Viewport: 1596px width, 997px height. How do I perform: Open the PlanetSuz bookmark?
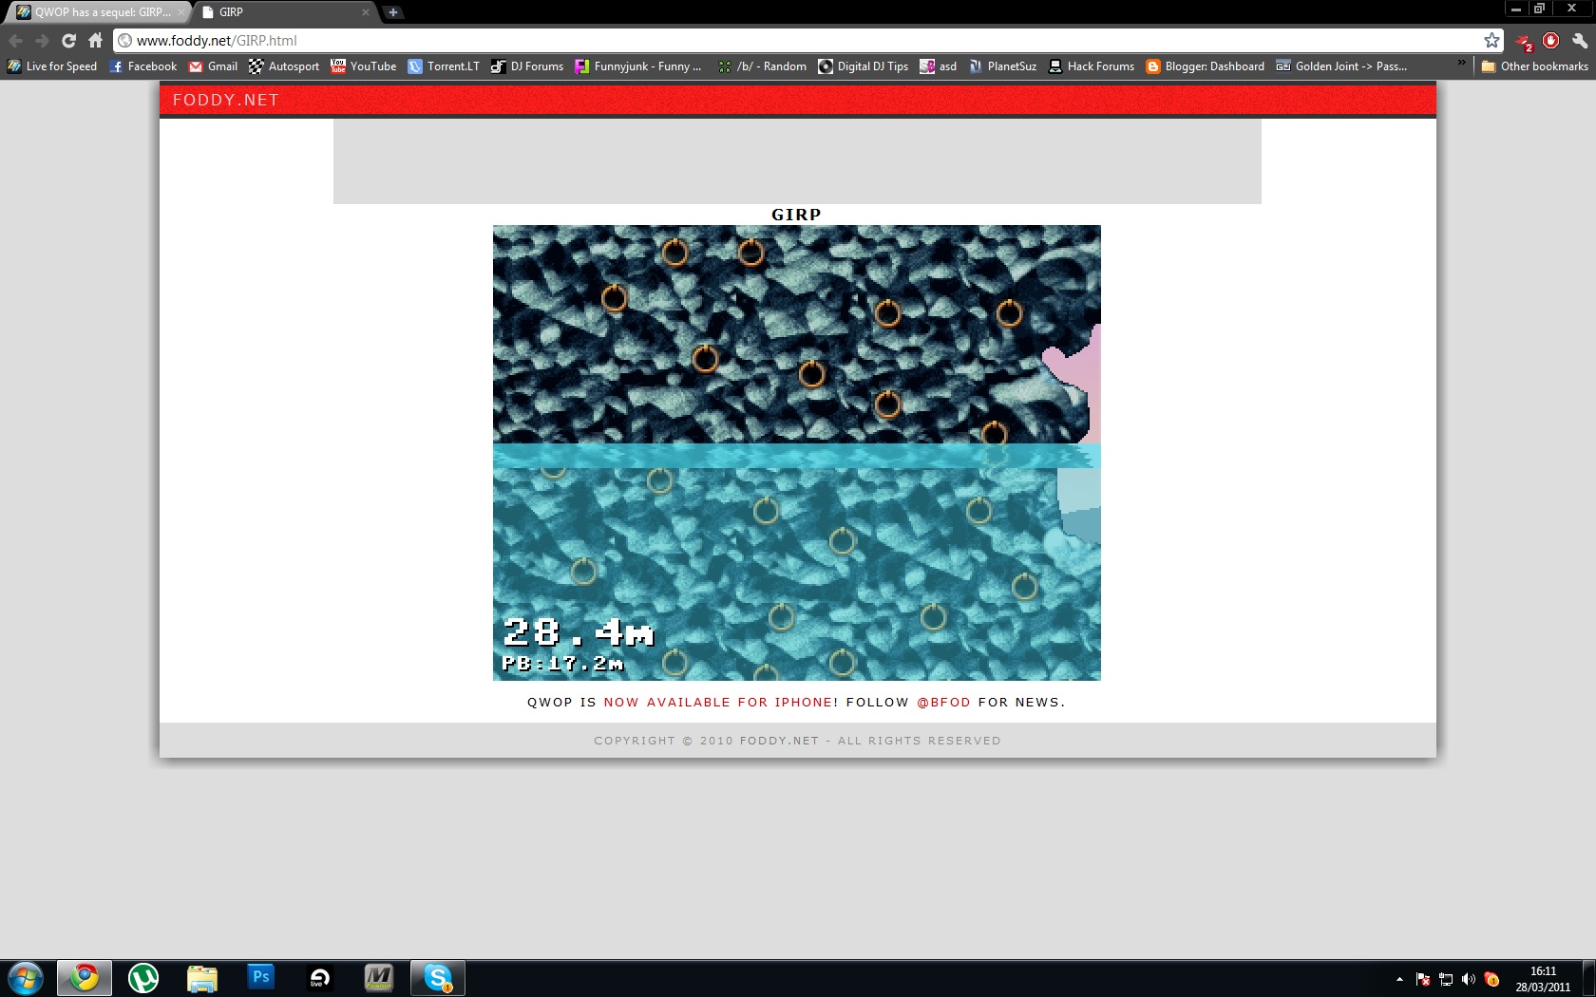tap(1002, 66)
